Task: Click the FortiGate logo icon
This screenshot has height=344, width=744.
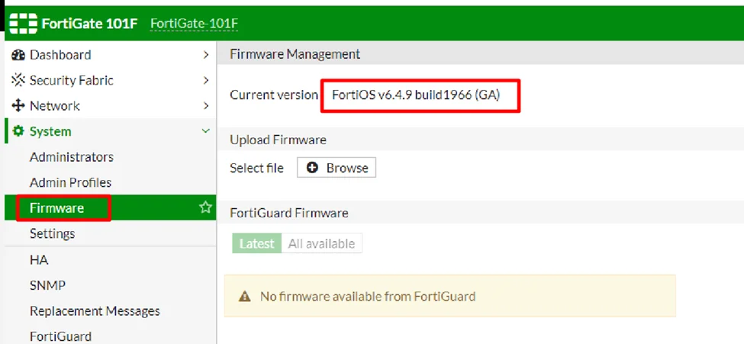Action: click(x=23, y=23)
